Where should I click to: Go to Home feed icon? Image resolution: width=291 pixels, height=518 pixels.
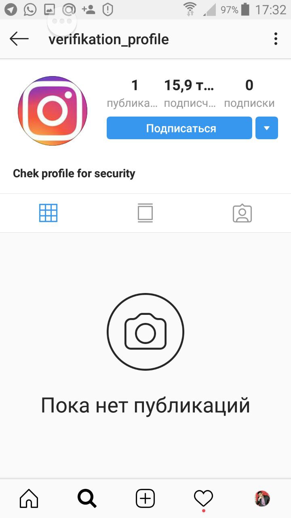(29, 498)
